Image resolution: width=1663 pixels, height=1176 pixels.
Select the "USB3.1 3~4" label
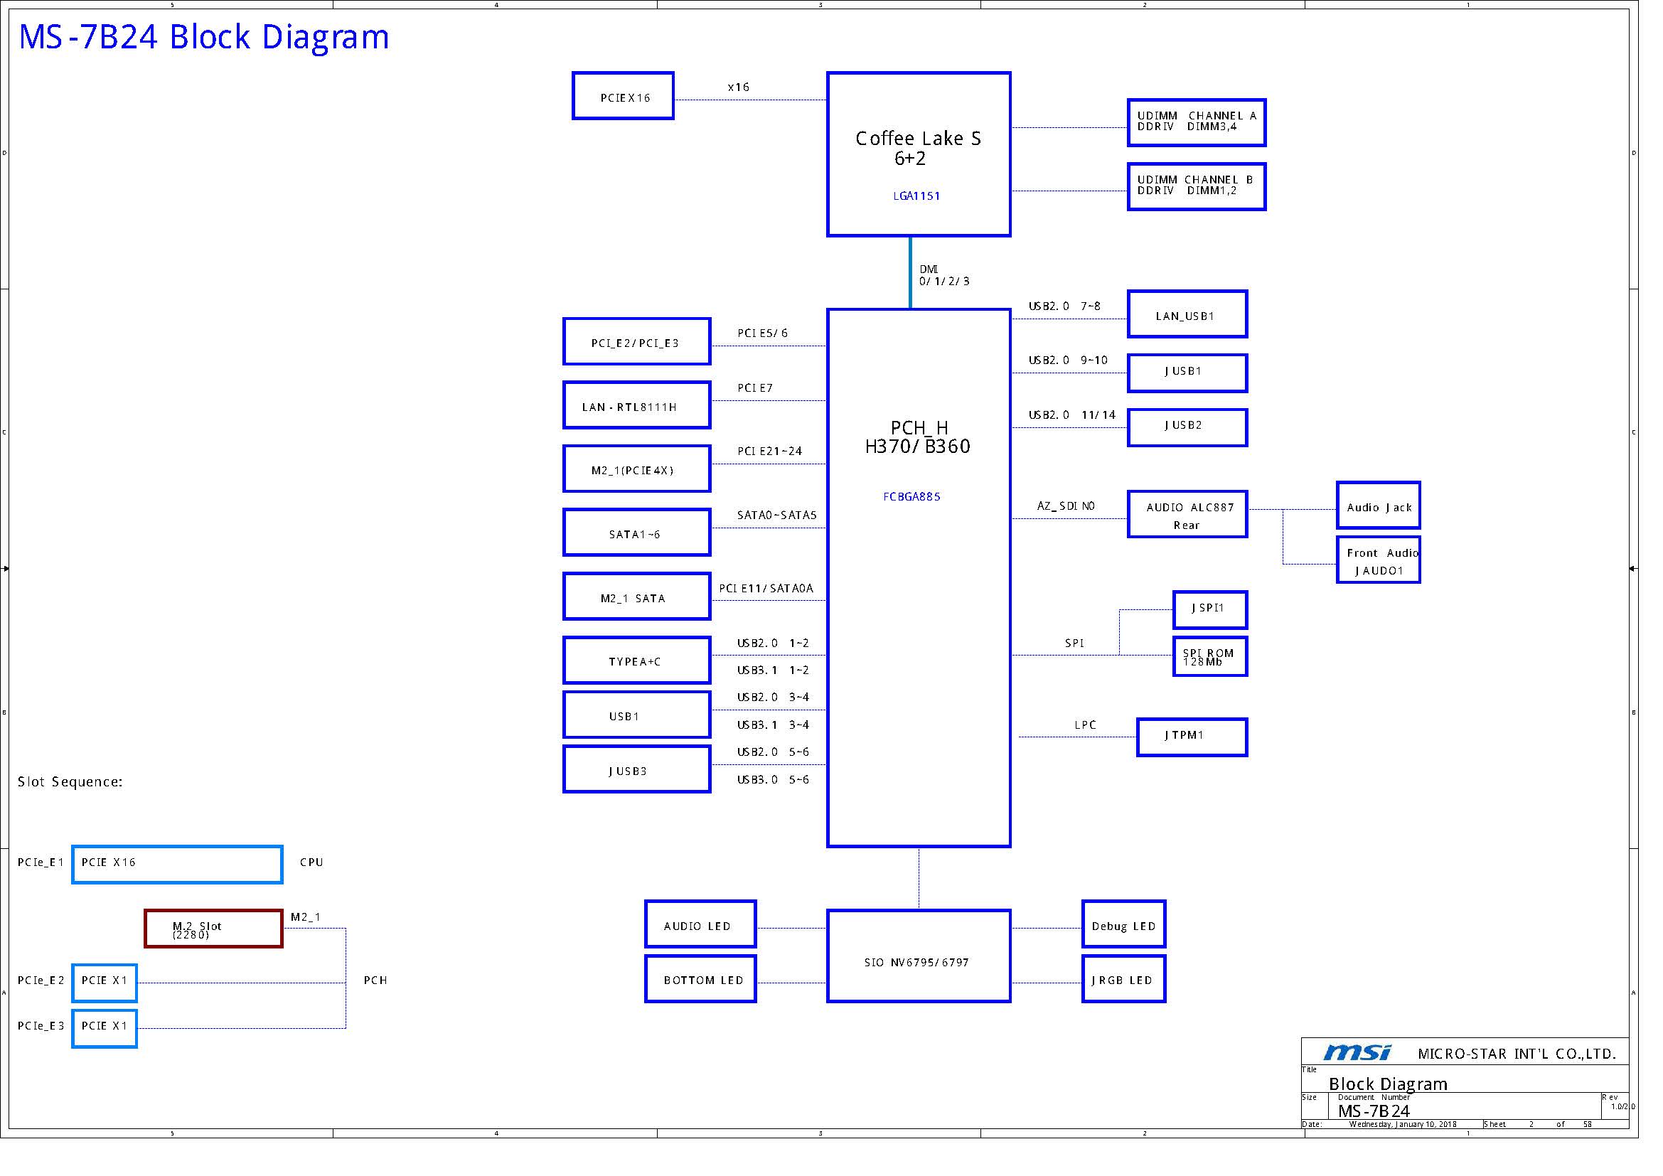pyautogui.click(x=773, y=725)
